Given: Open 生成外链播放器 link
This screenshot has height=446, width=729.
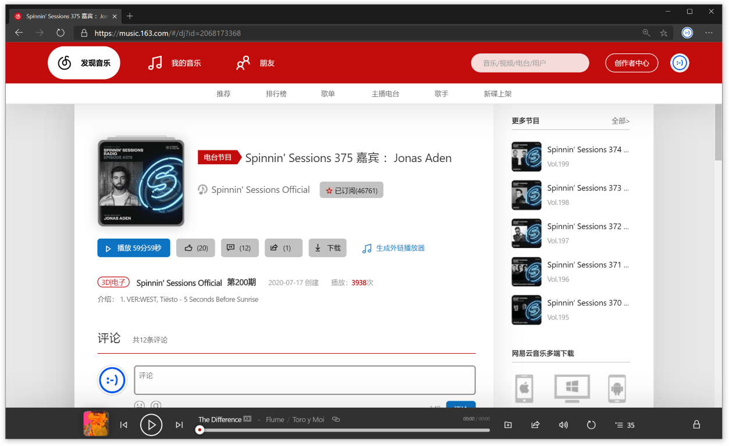Looking at the screenshot, I should [393, 248].
